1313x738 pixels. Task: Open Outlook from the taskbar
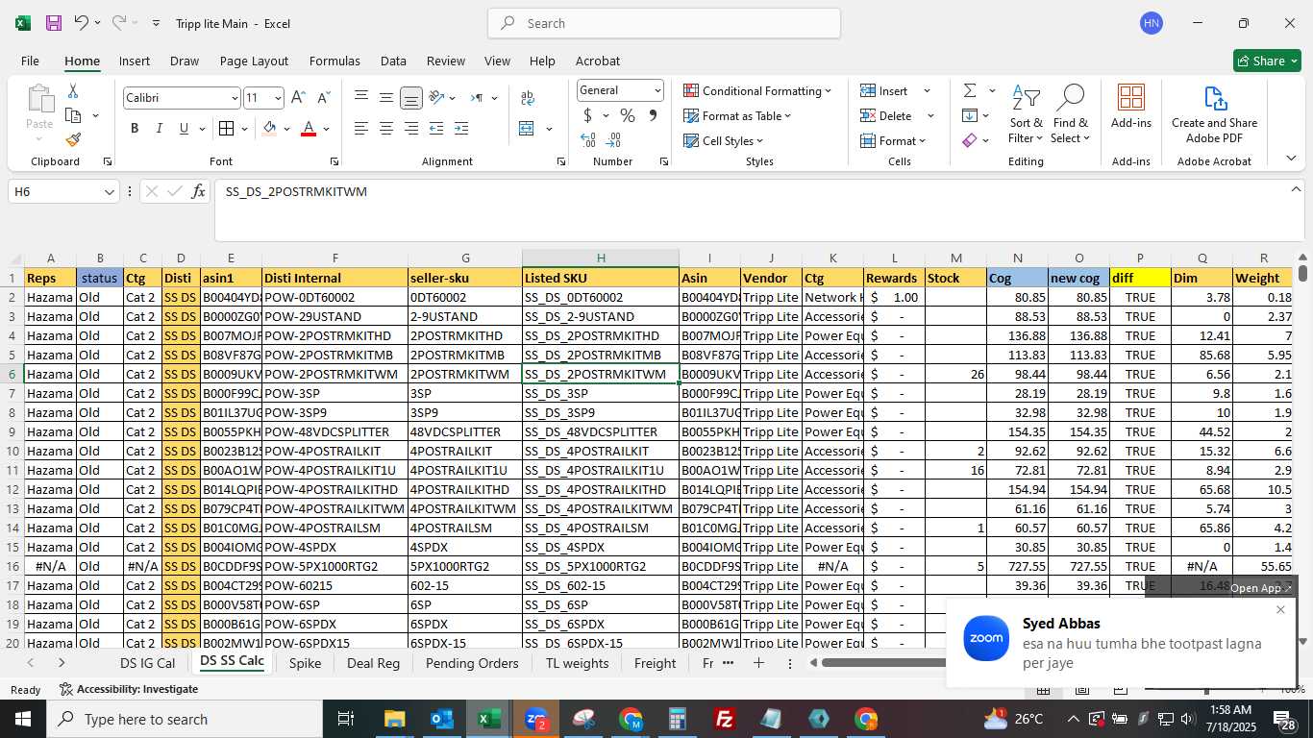(x=441, y=719)
